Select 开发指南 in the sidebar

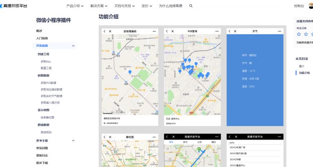[42, 46]
